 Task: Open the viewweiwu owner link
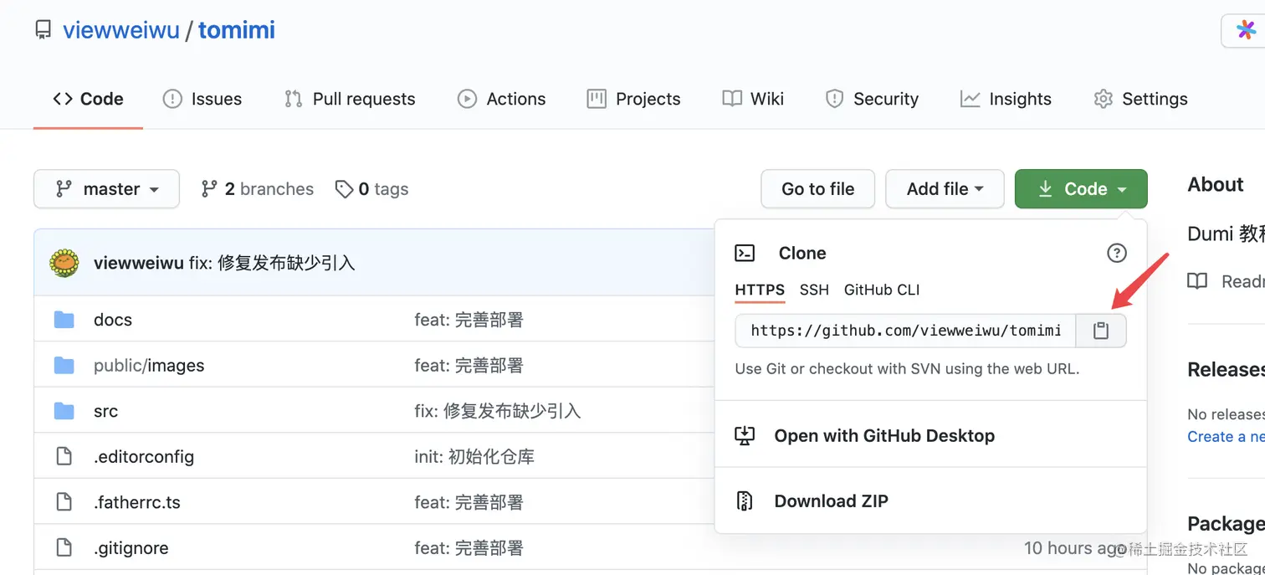point(121,30)
